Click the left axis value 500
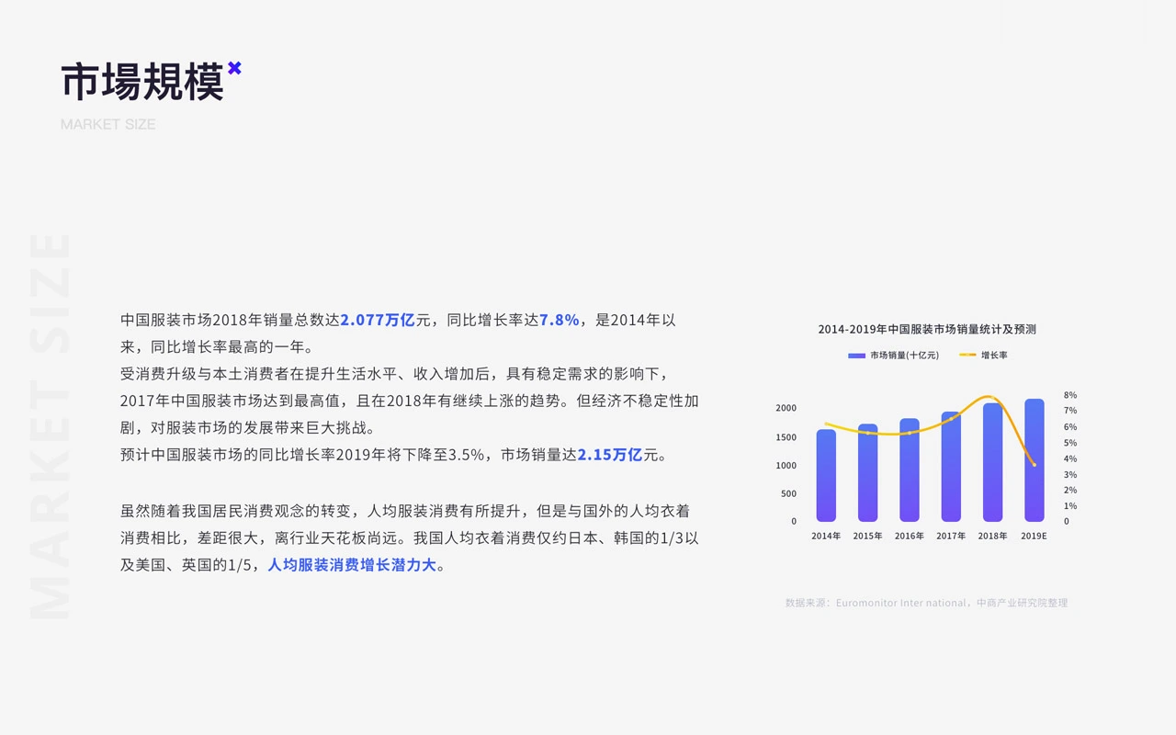 tap(789, 494)
